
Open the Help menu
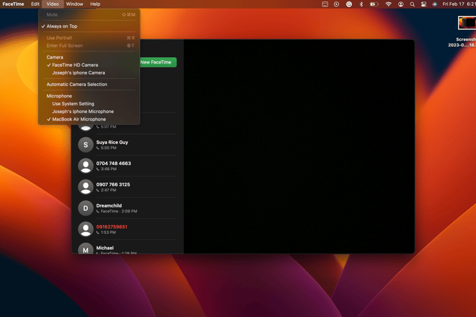(x=95, y=4)
